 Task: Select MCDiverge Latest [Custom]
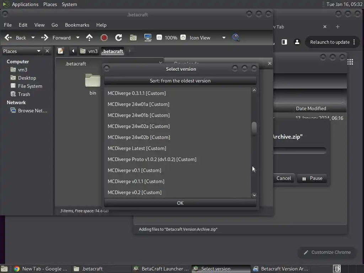(x=178, y=148)
